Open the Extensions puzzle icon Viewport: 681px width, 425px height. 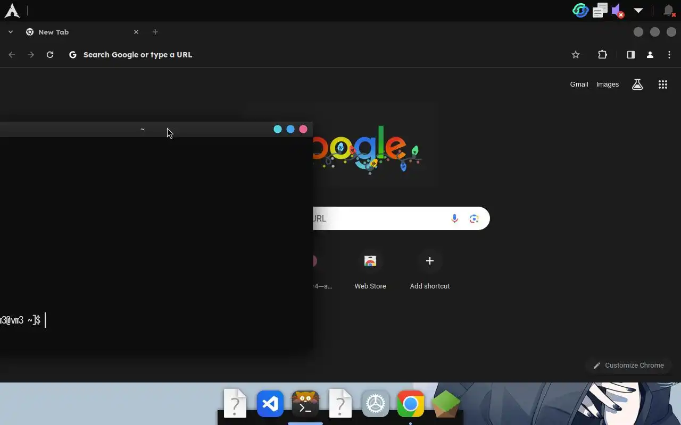tap(602, 55)
